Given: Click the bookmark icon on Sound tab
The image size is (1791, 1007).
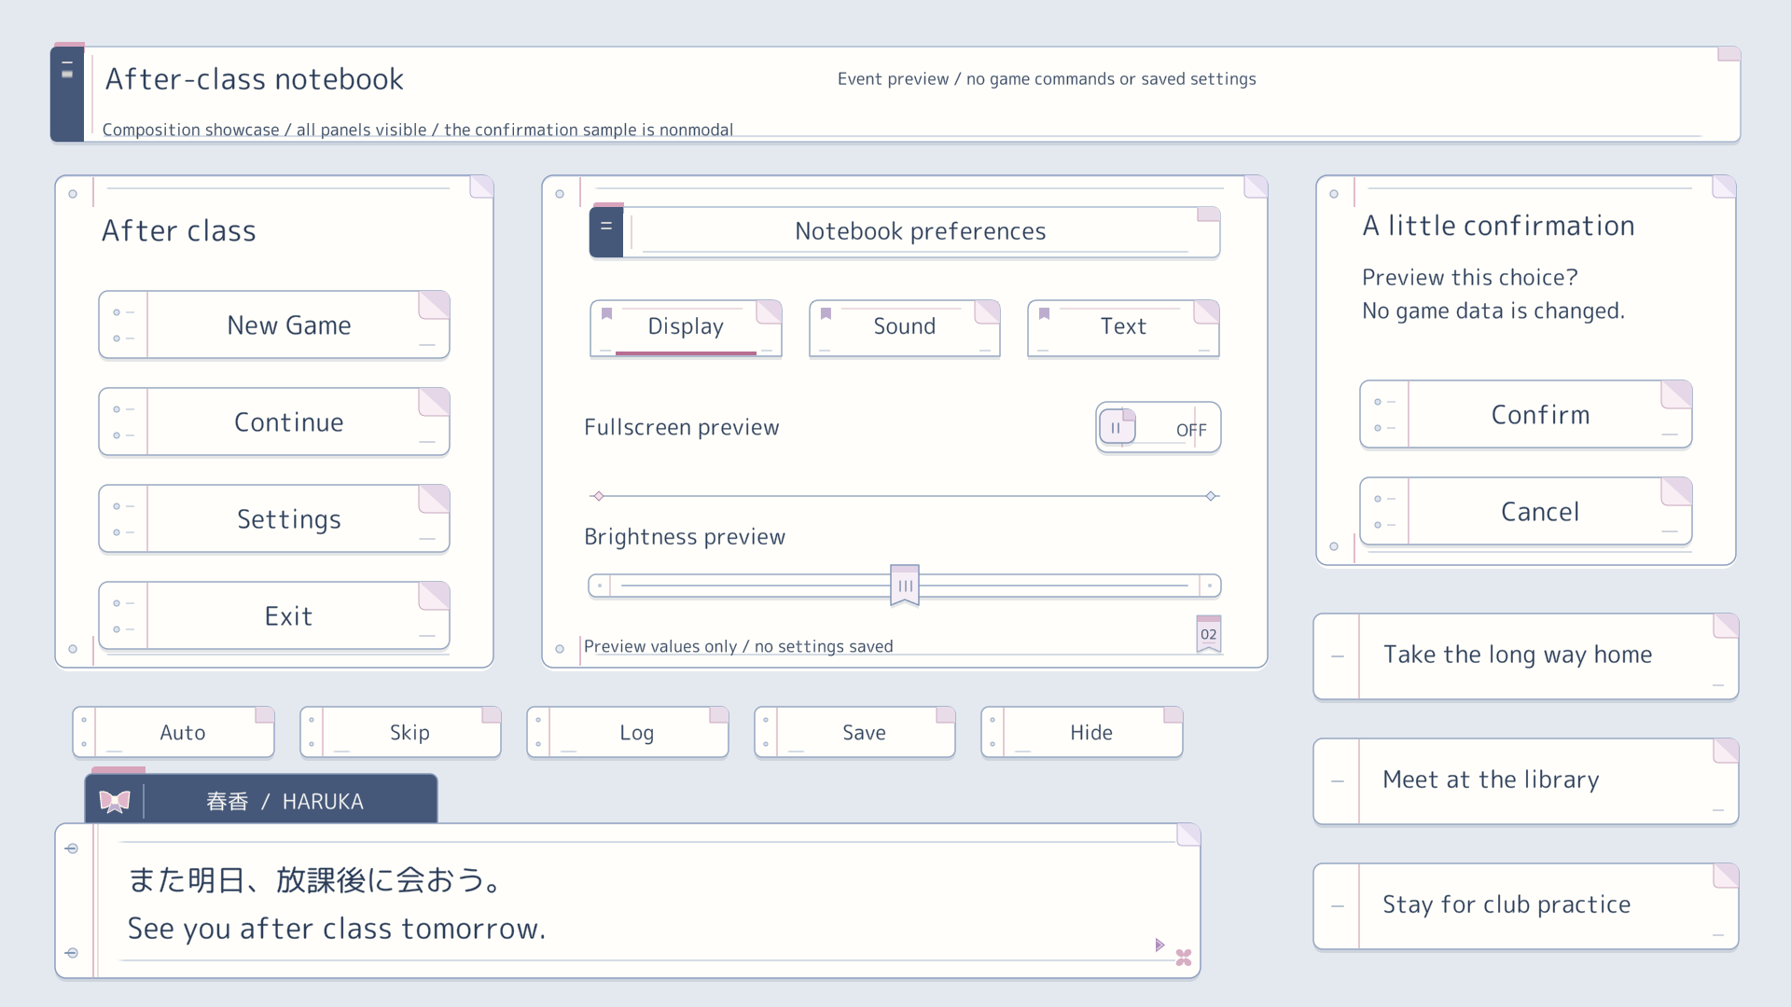Looking at the screenshot, I should tap(826, 313).
